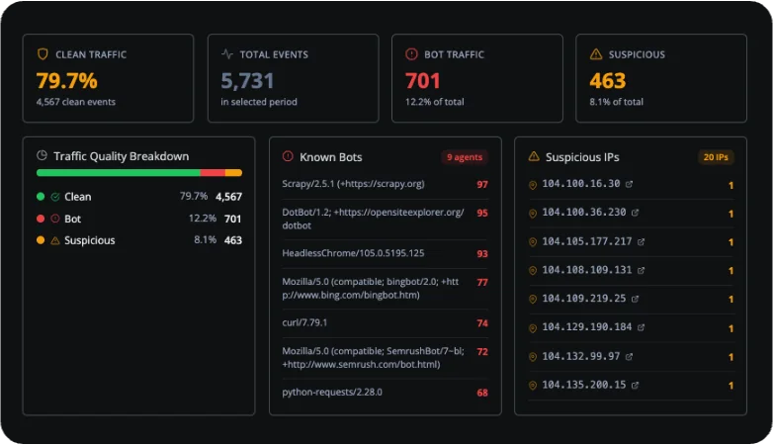Image resolution: width=773 pixels, height=445 pixels.
Task: Click the green check icon beside Clean
Action: tap(55, 197)
